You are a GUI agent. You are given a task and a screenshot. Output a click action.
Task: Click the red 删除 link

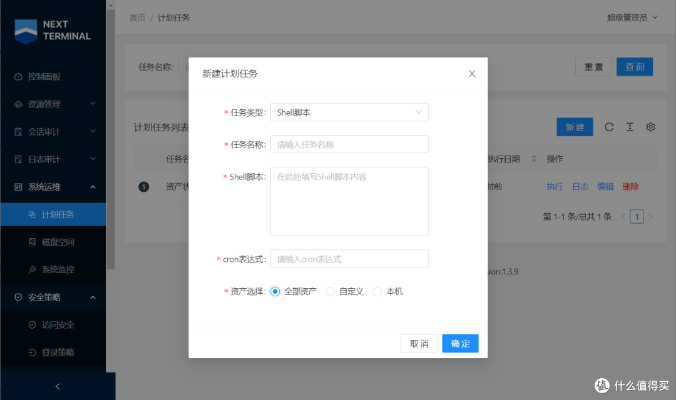(x=631, y=186)
